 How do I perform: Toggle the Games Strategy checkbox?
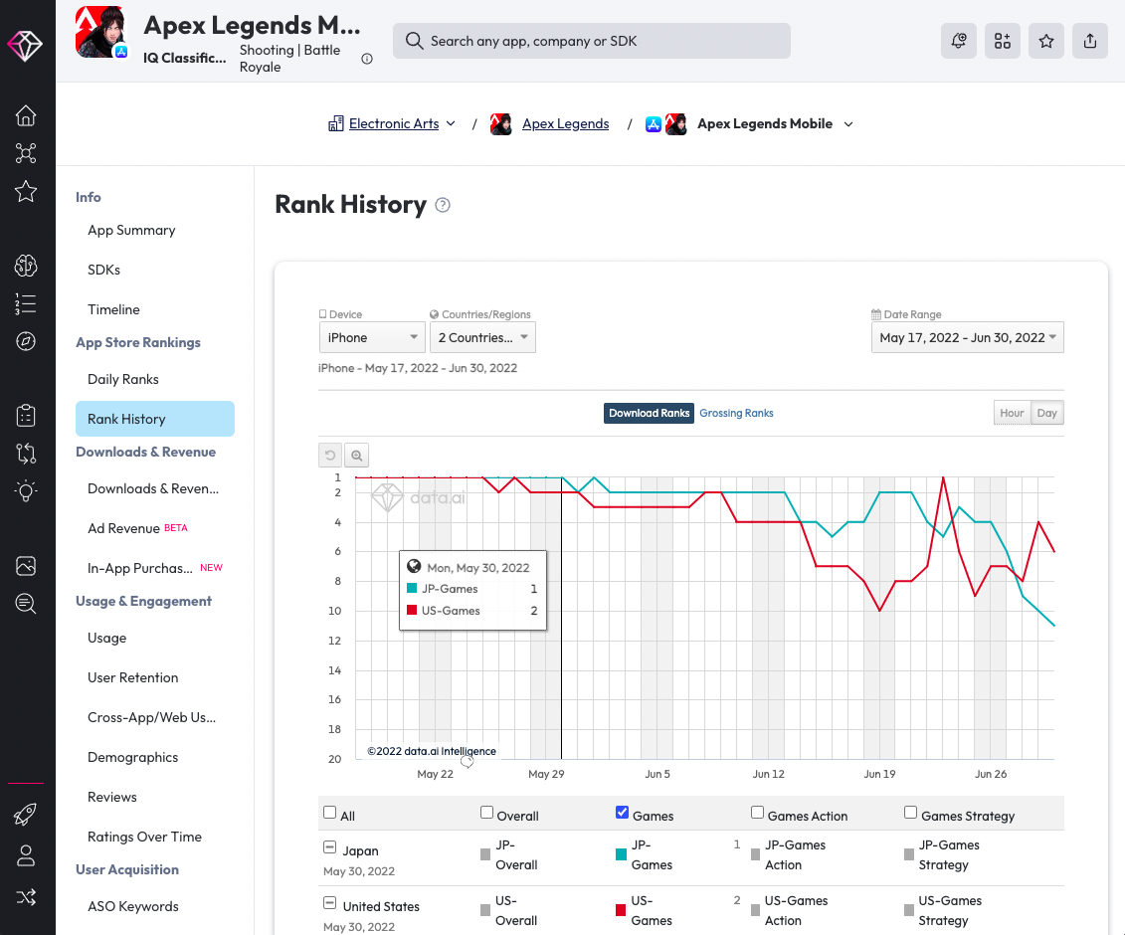[x=910, y=813]
